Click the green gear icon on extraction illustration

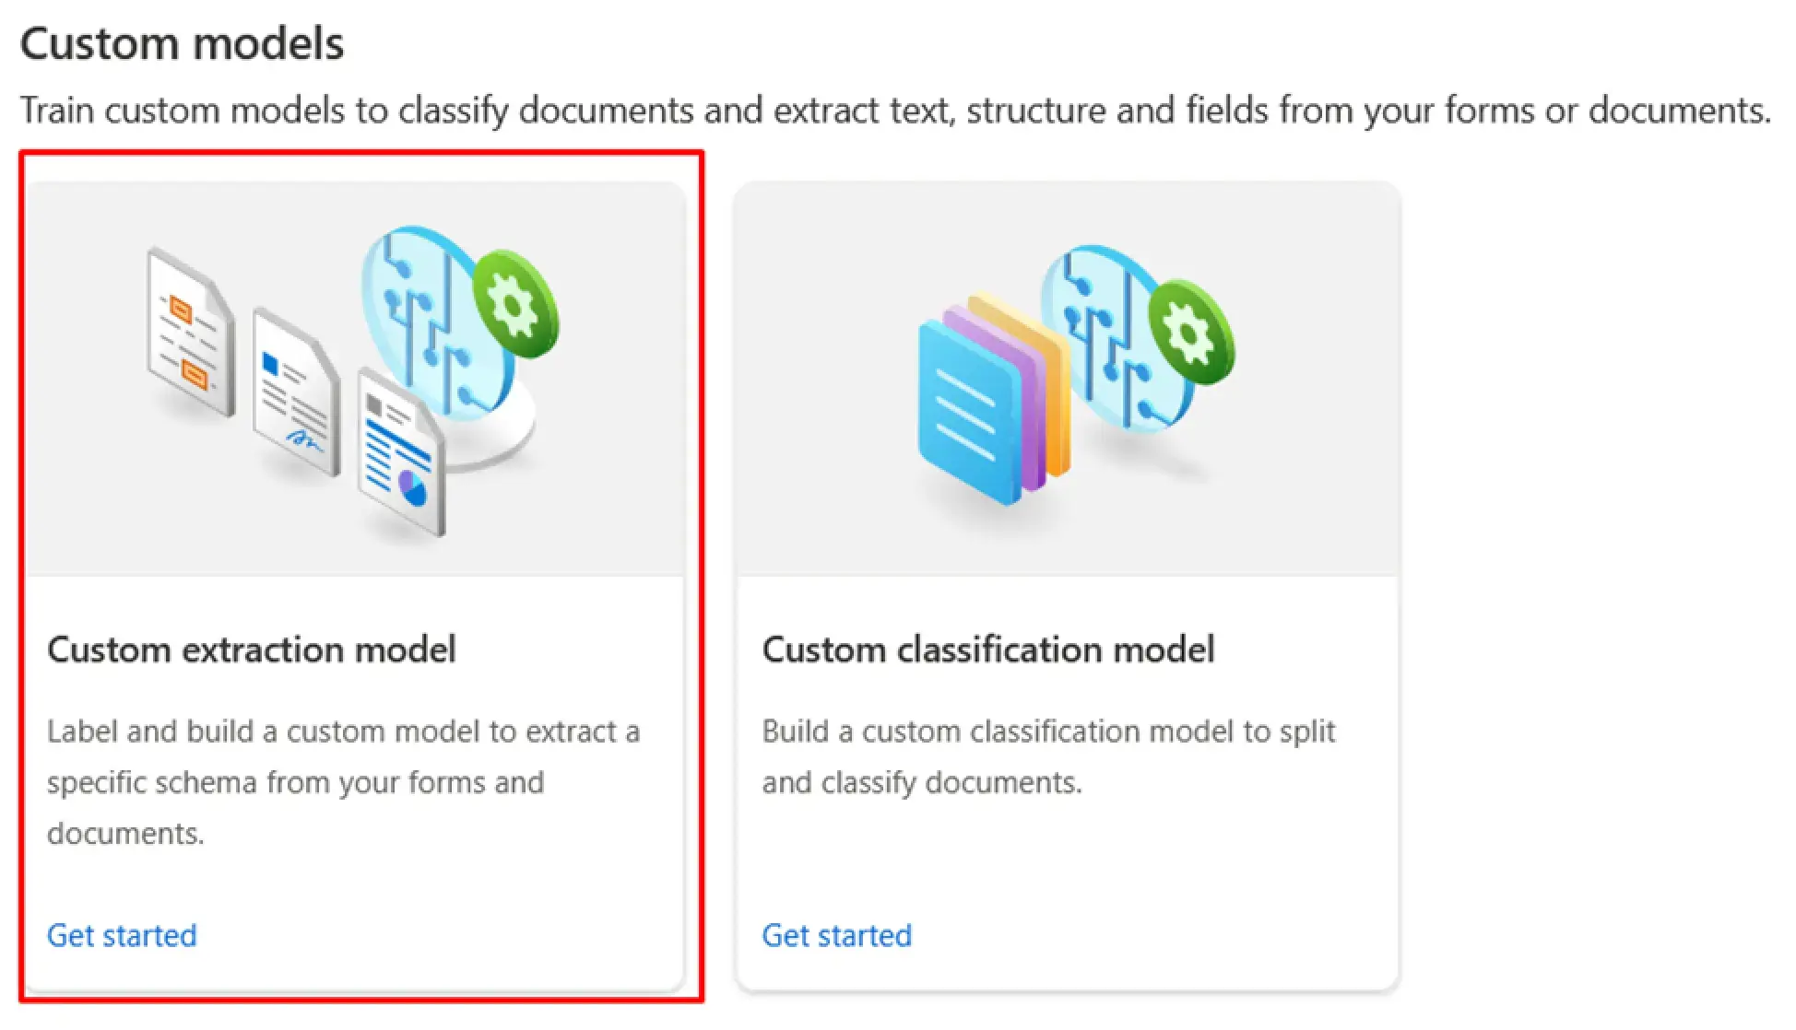pyautogui.click(x=516, y=304)
